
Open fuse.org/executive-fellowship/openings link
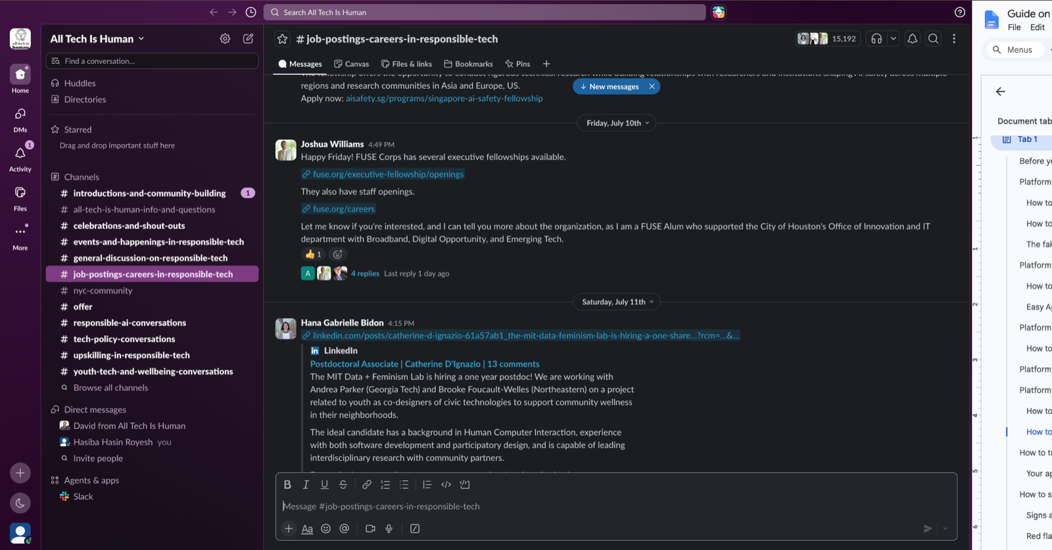(x=388, y=174)
